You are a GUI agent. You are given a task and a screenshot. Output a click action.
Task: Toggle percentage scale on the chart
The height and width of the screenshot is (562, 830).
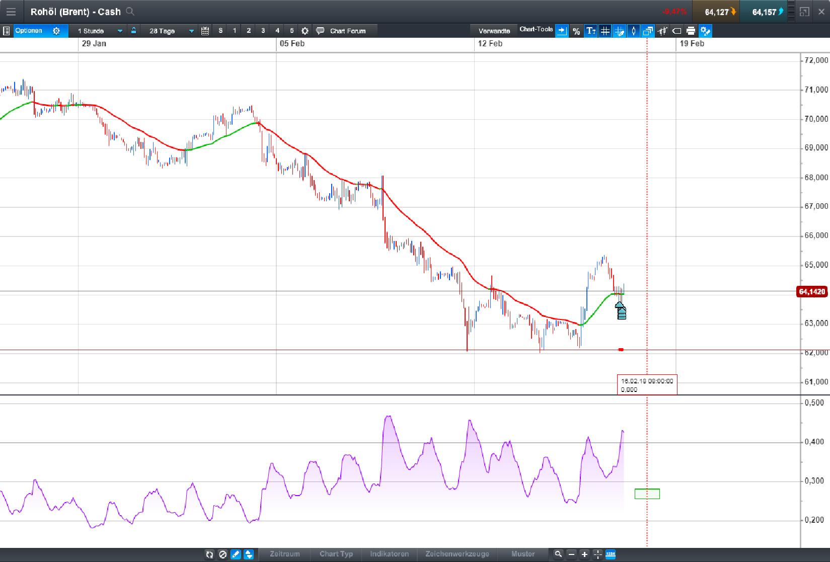pyautogui.click(x=576, y=31)
